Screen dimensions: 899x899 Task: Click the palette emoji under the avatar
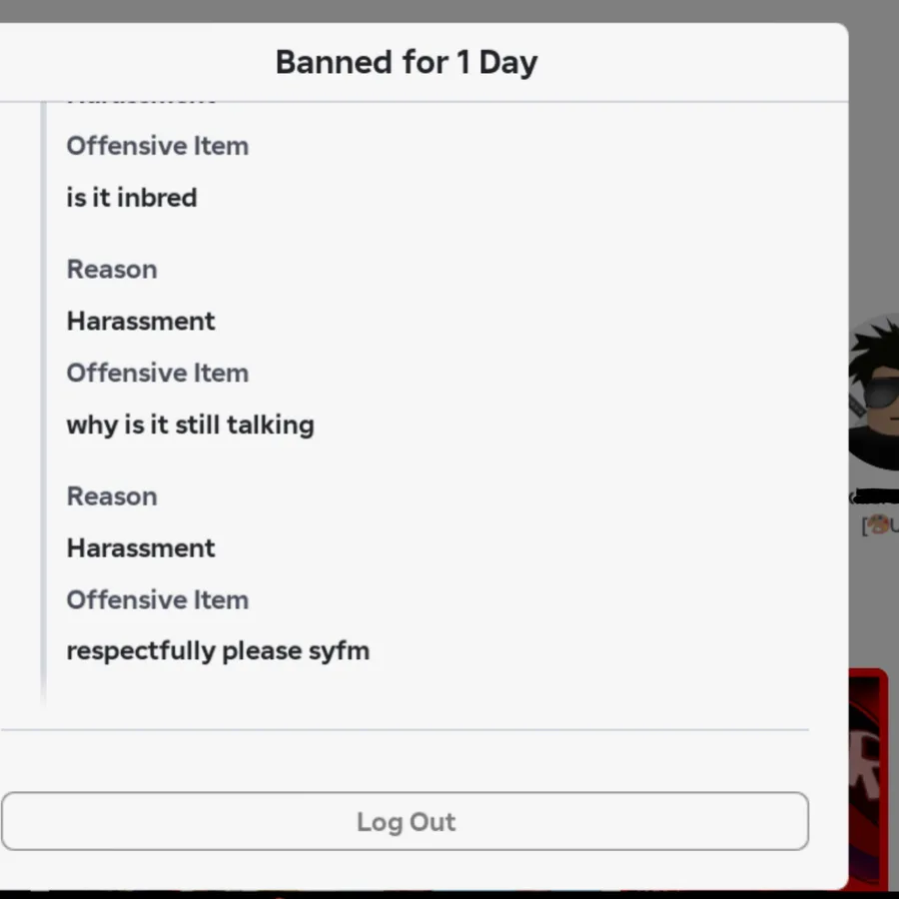coord(878,524)
